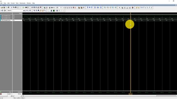
Task: Click the Save floppy disk icon
Action: point(4,7)
